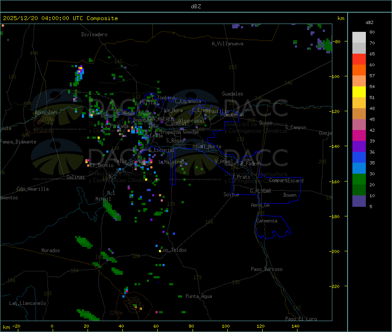Image resolution: width=392 pixels, height=332 pixels.
Task: Select the S_Rosas location label
Action: click(x=175, y=140)
